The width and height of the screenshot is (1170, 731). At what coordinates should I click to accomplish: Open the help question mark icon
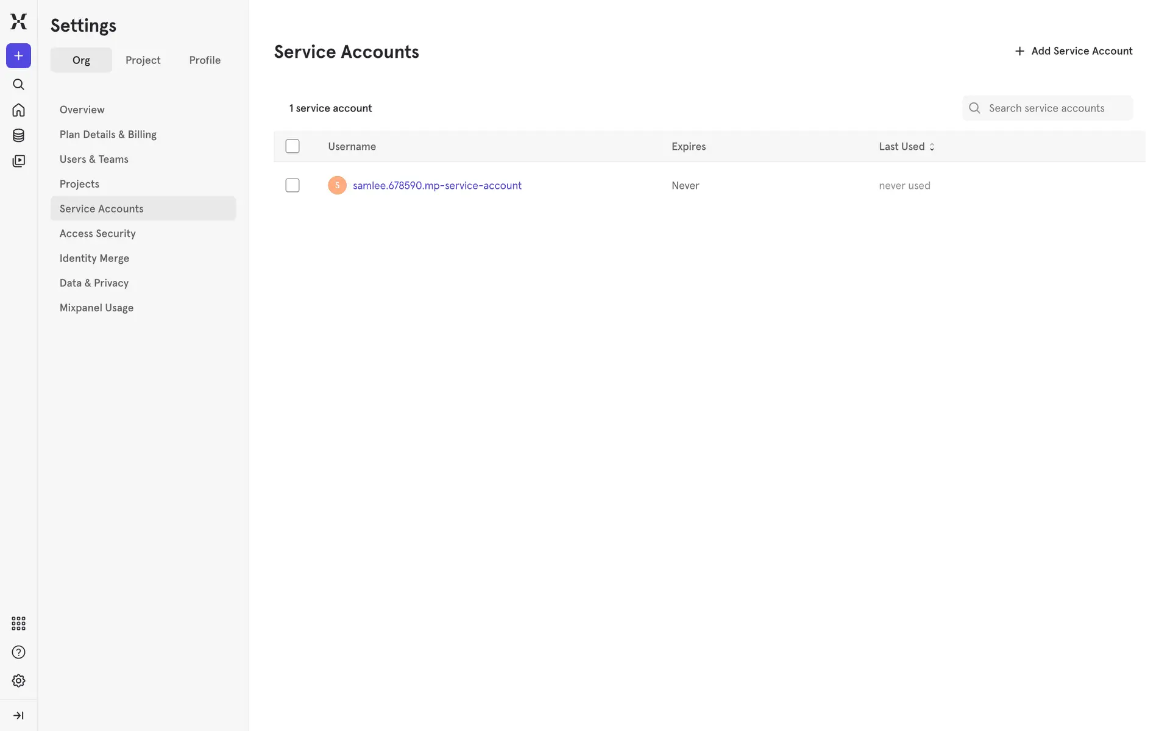[x=18, y=652]
